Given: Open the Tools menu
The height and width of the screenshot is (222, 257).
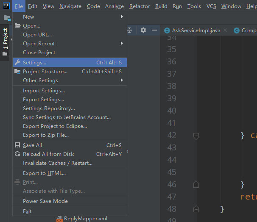Looking at the screenshot, I should pos(194,6).
